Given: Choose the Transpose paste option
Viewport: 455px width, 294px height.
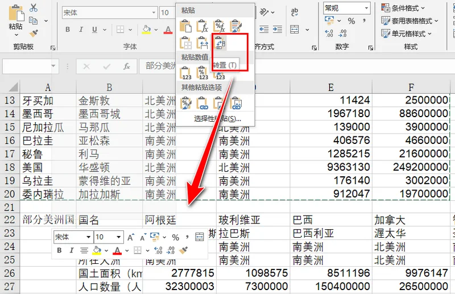Looking at the screenshot, I should pos(220,43).
